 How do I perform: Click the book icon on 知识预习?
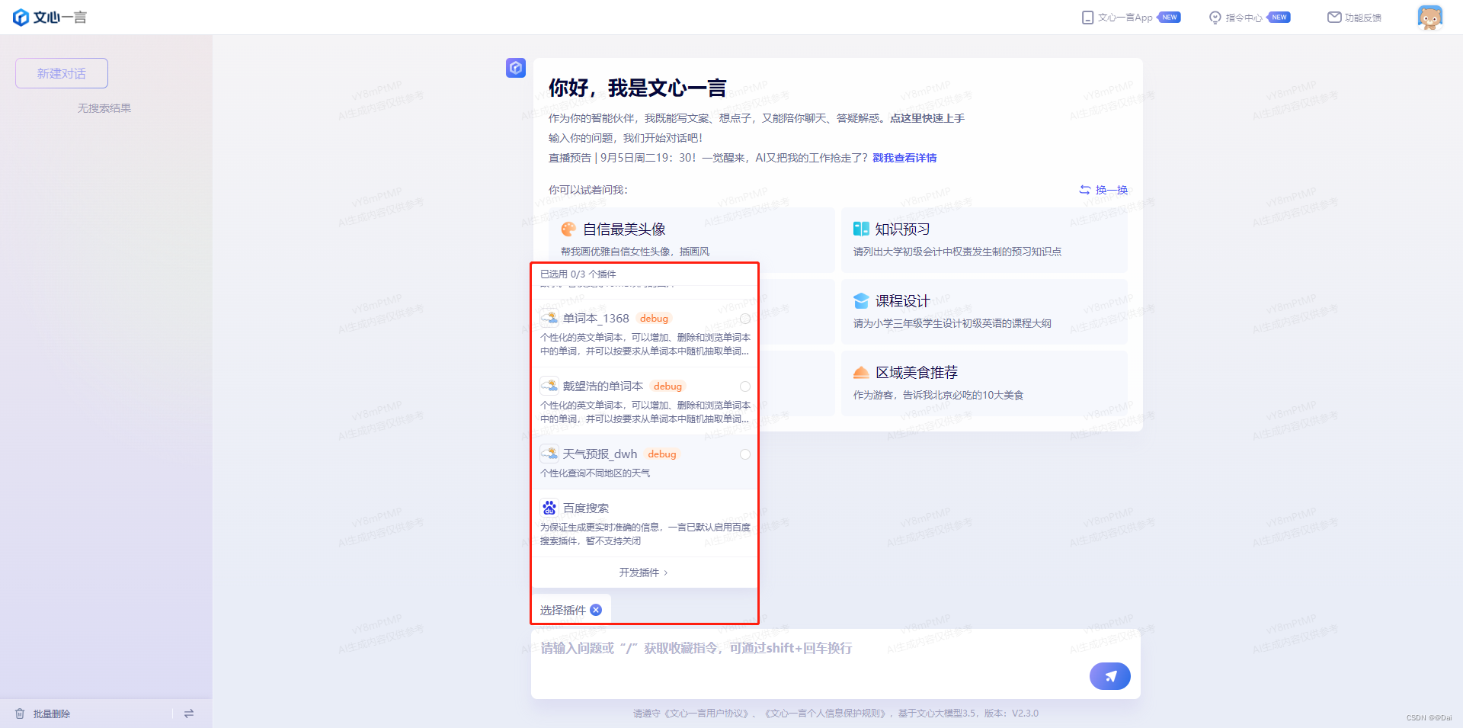click(861, 229)
